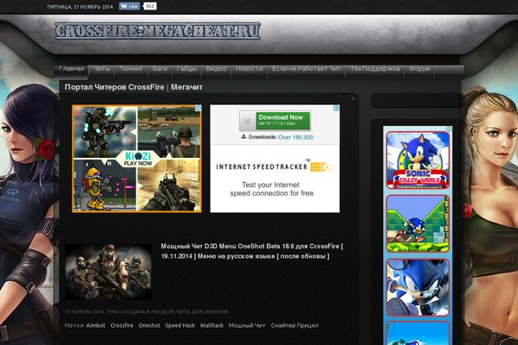
Task: Click the Internet Speed Tracker logo
Action: (x=275, y=166)
